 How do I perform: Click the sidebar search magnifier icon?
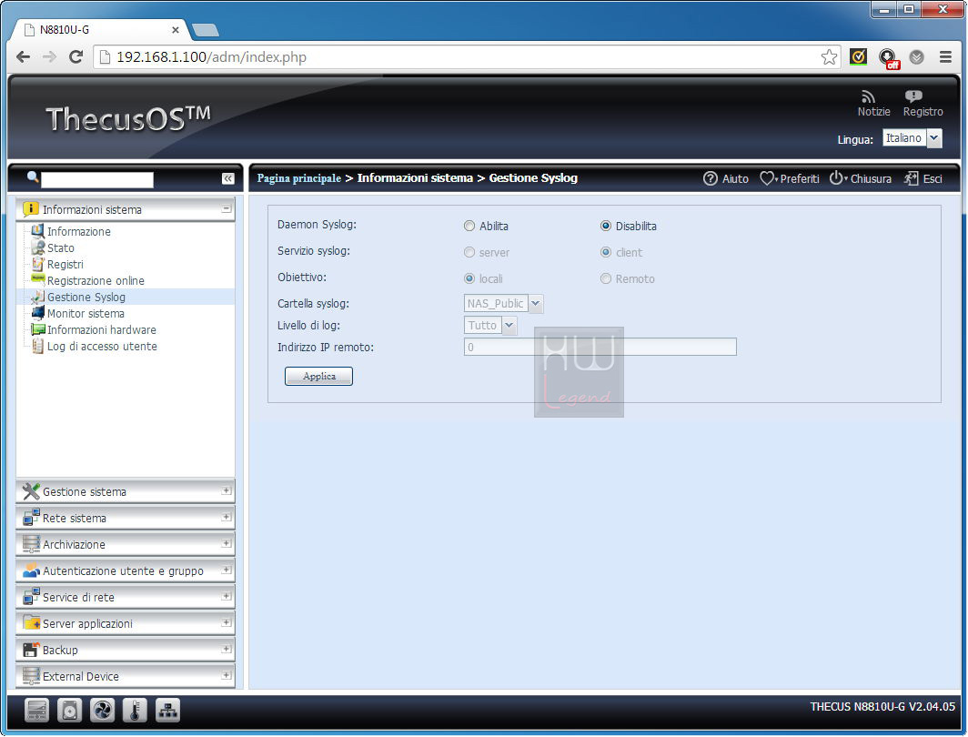33,177
